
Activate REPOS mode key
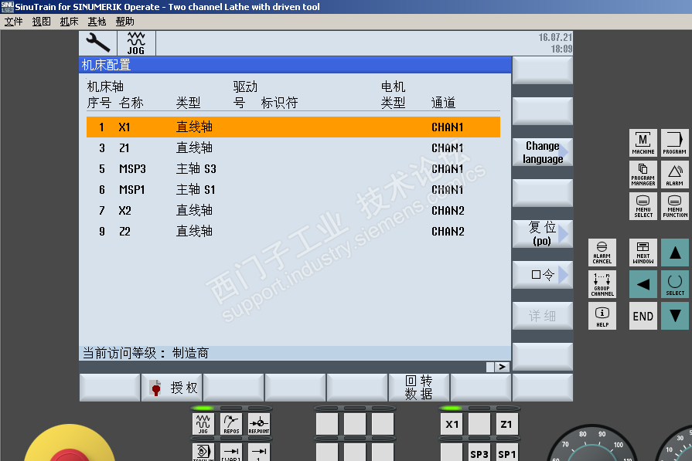[231, 424]
